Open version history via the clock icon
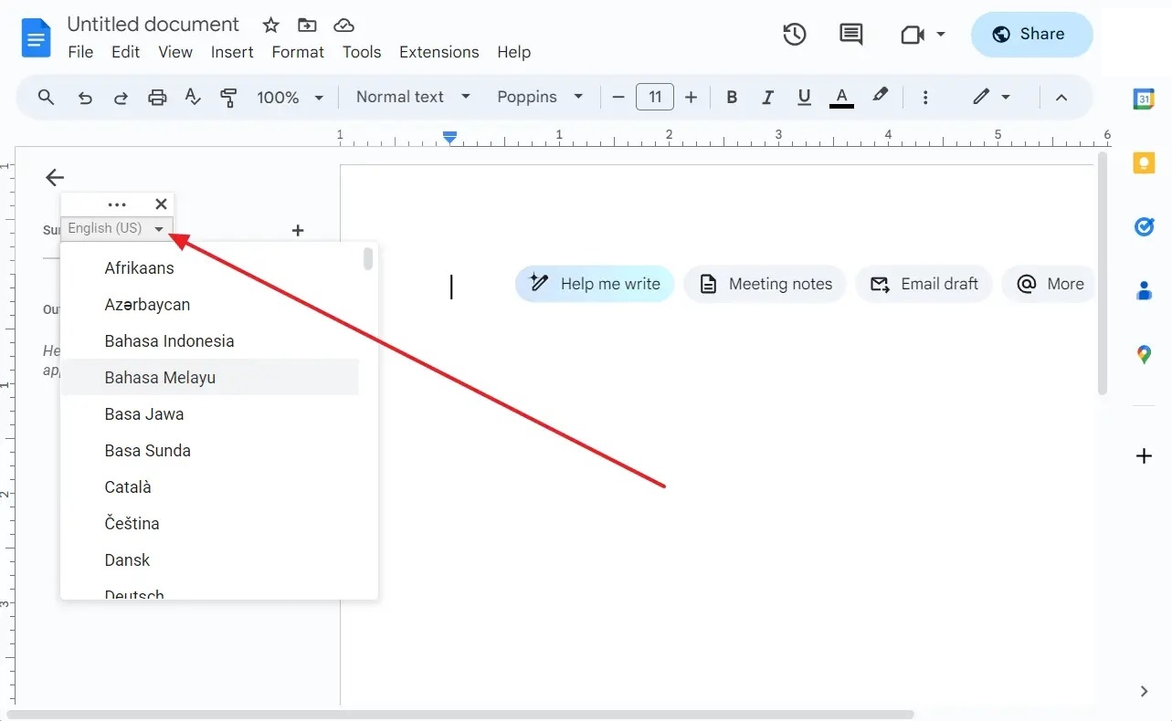 click(x=794, y=34)
